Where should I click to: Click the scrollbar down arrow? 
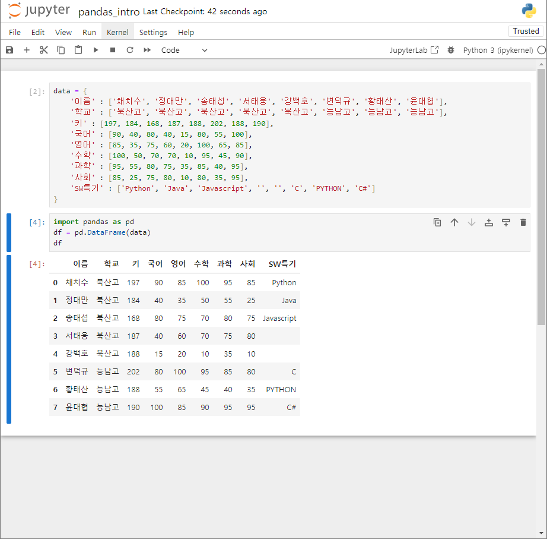[x=541, y=534]
